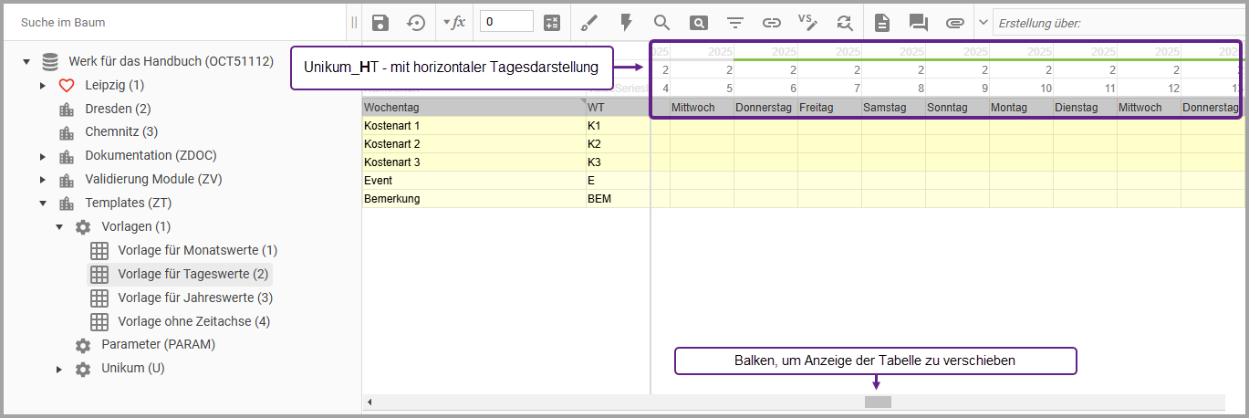The width and height of the screenshot is (1249, 418).
Task: Click the chain link icon
Action: point(772,23)
